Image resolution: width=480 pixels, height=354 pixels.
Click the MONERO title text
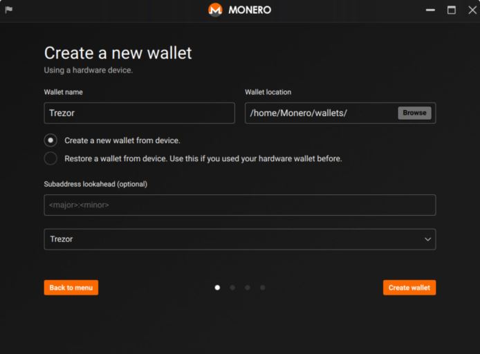point(250,10)
